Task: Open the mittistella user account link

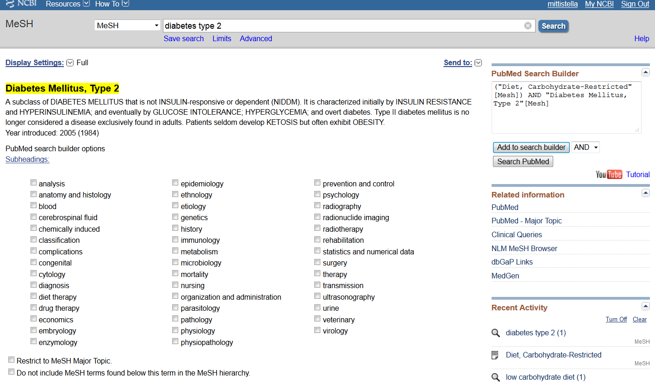Action: pyautogui.click(x=562, y=4)
